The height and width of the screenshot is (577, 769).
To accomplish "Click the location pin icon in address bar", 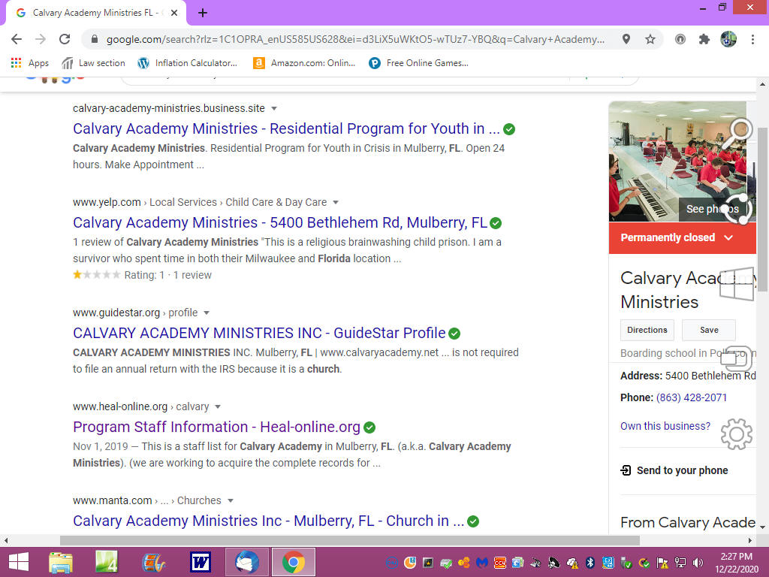I will (626, 39).
